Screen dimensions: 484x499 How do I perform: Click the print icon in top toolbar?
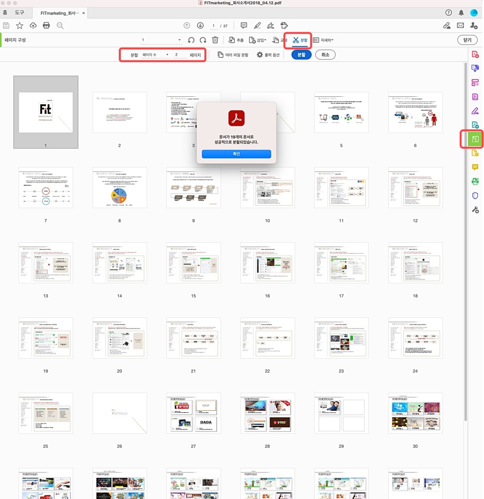tap(46, 26)
